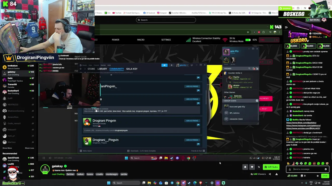Open Steam Big Picture monitor icon
This screenshot has height=186, width=332.
(x=192, y=65)
